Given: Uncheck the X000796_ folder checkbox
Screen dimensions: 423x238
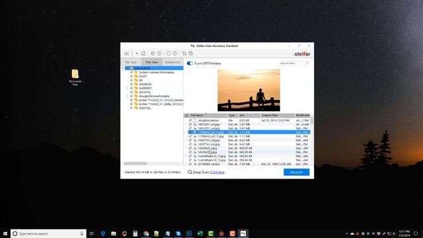Looking at the screenshot, I should tap(132, 108).
